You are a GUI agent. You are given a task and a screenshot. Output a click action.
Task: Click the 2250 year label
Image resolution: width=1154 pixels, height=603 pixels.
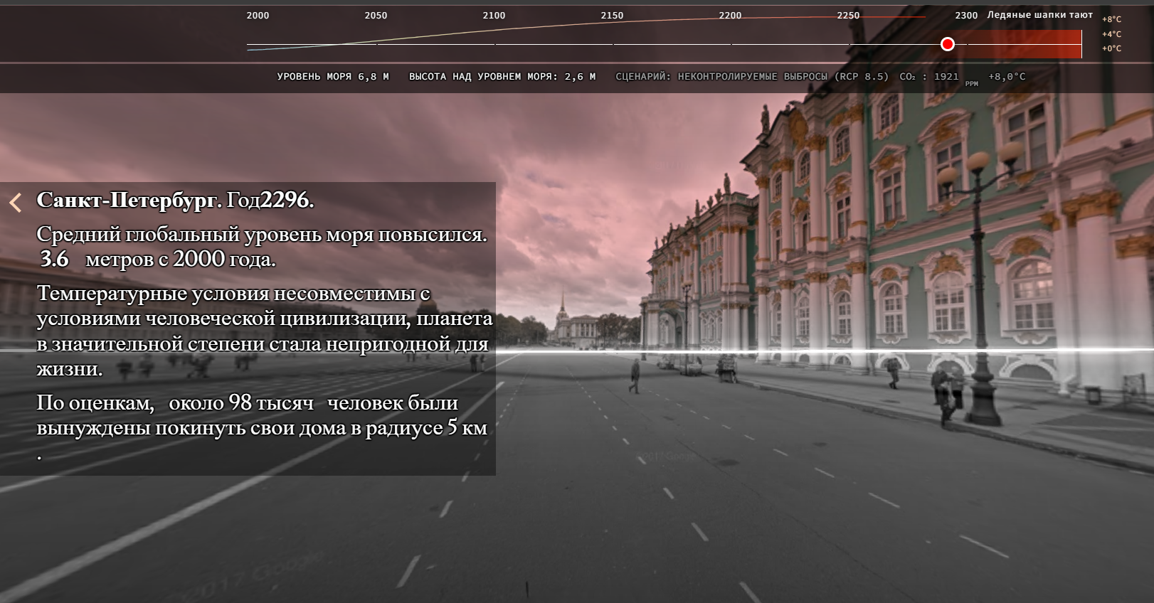coord(848,16)
